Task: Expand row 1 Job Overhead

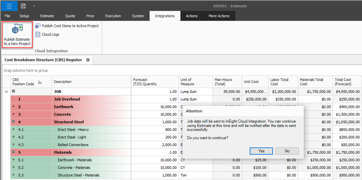Action: click(x=13, y=99)
